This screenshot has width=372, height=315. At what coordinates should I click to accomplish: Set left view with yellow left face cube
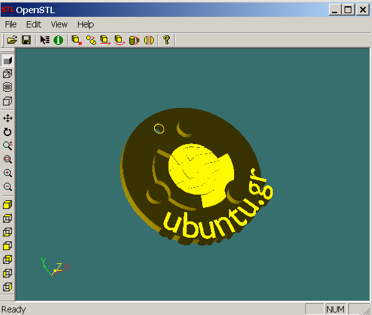pyautogui.click(x=7, y=273)
